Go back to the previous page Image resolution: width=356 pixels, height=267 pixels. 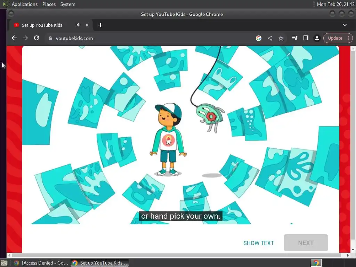tap(14, 38)
